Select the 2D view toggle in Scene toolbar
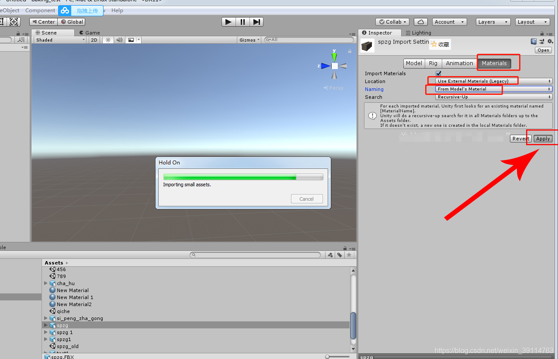The height and width of the screenshot is (359, 558). [x=94, y=40]
